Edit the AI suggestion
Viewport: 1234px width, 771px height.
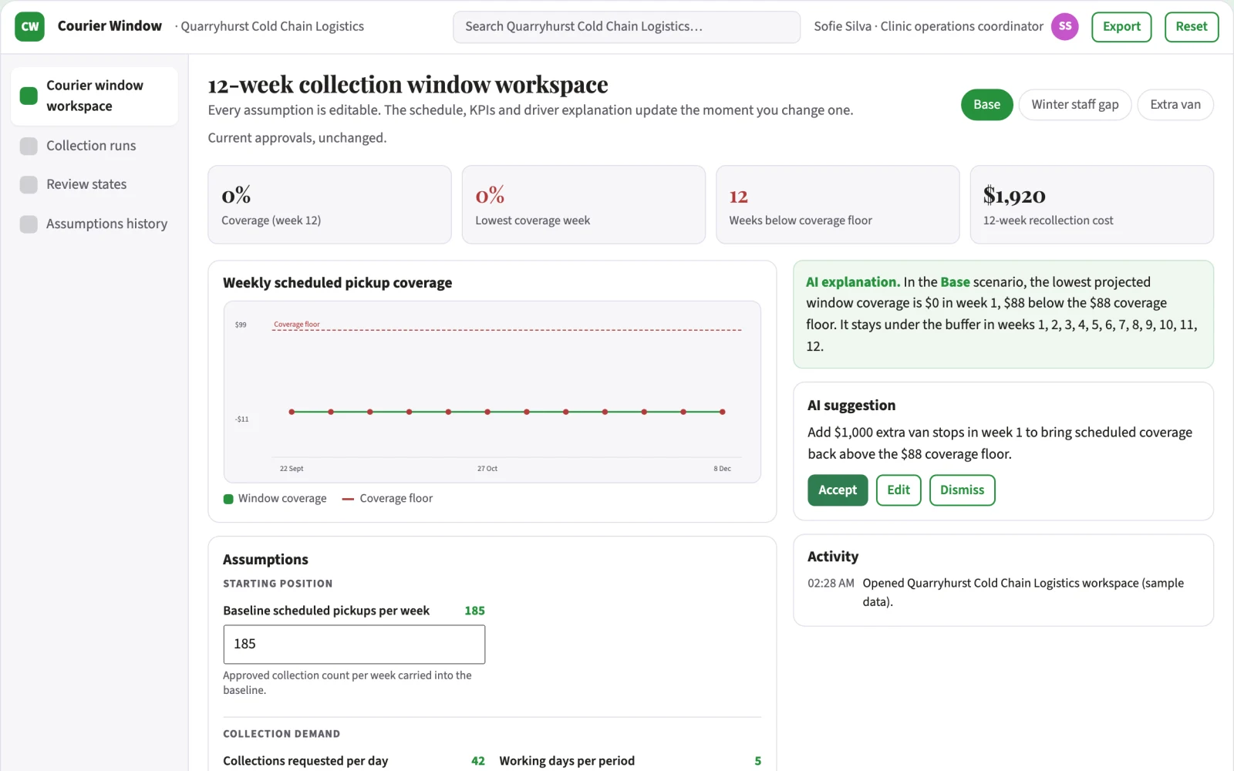(899, 490)
